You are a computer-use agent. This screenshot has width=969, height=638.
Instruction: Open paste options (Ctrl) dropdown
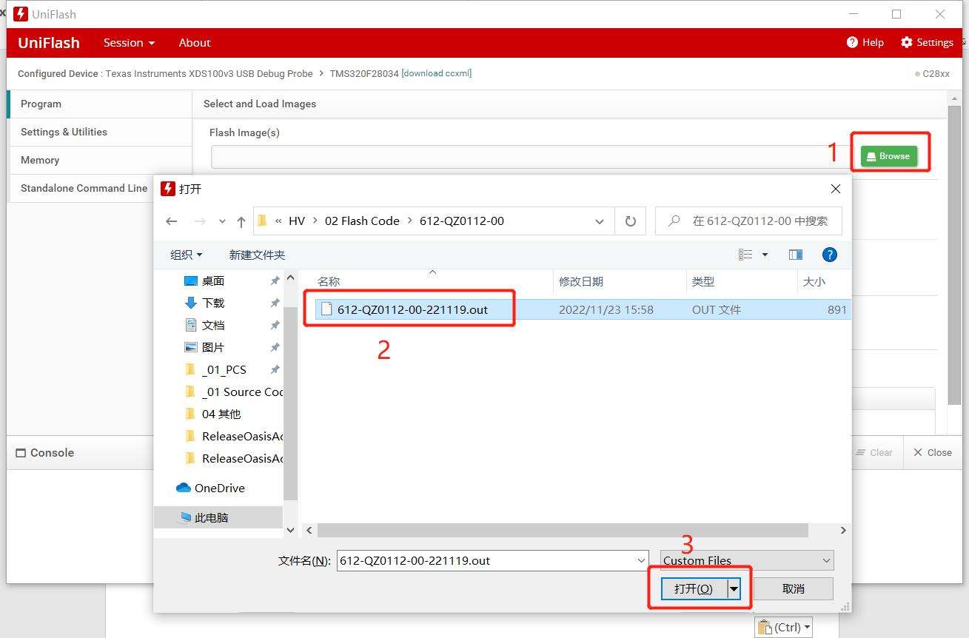coord(785,627)
